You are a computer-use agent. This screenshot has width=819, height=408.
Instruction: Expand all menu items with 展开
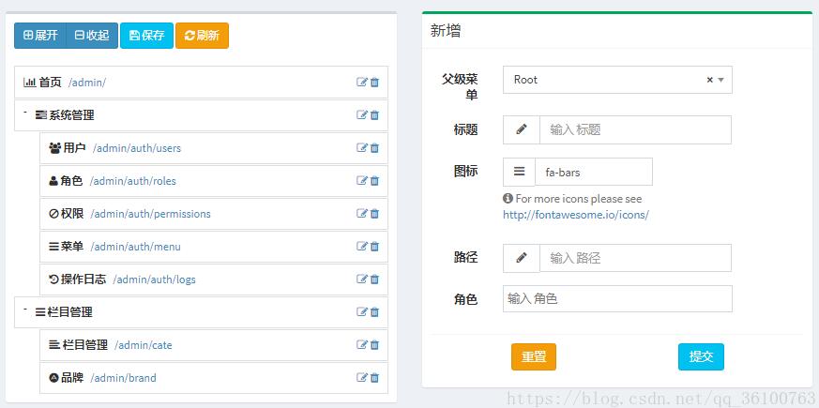click(x=40, y=36)
